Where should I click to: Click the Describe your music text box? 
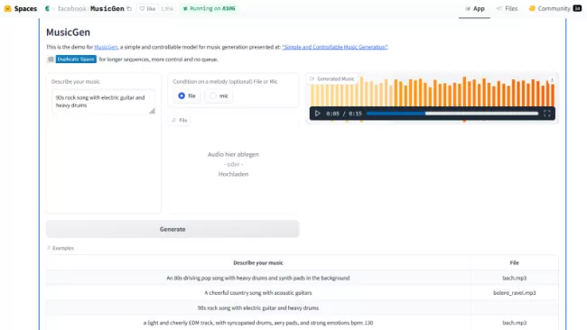pos(104,102)
